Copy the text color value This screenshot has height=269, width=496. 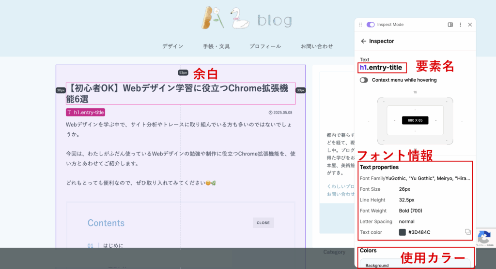[467, 232]
